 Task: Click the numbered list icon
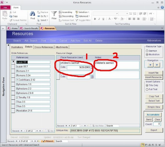[x=135, y=13]
